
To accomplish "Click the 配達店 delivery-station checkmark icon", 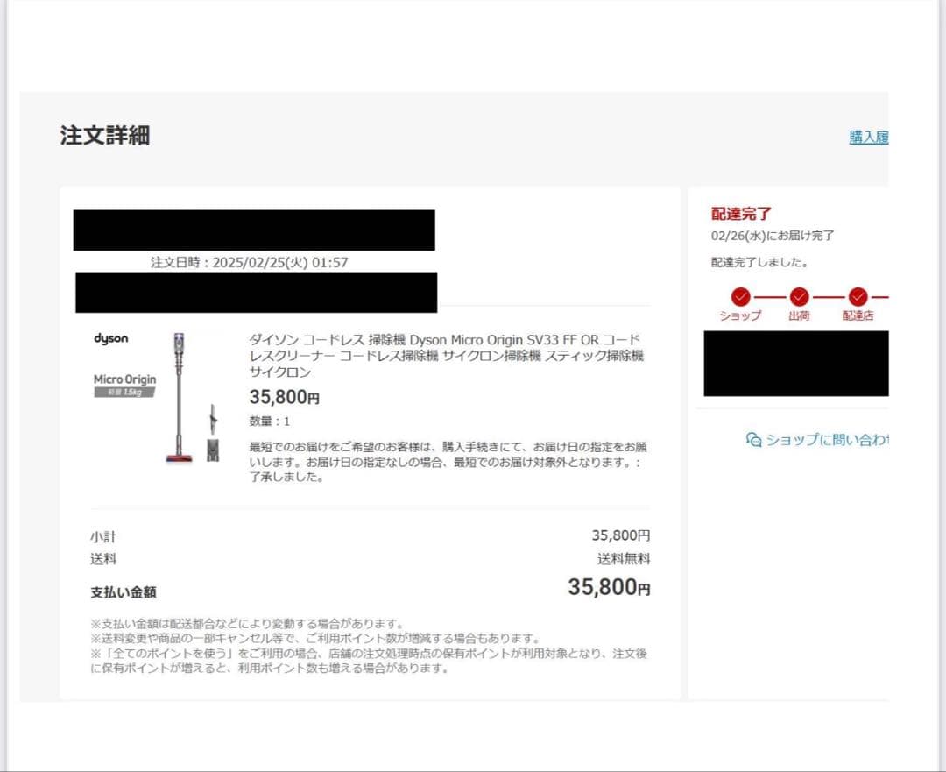I will pyautogui.click(x=856, y=295).
